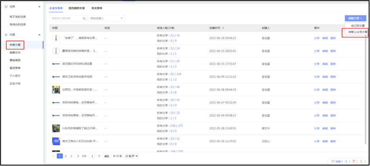Viewport: 370px width, 166px height.
Task: Click 分享 for the 2021-06-08 08:44:39 article
Action: (x=317, y=90)
